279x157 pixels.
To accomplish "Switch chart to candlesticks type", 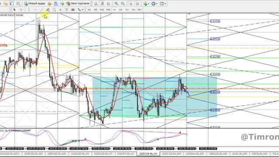I will 102,3.
